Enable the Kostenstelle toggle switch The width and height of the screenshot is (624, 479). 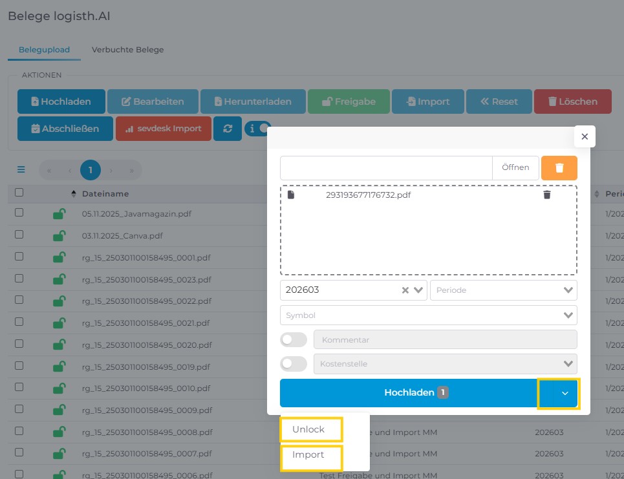point(294,363)
